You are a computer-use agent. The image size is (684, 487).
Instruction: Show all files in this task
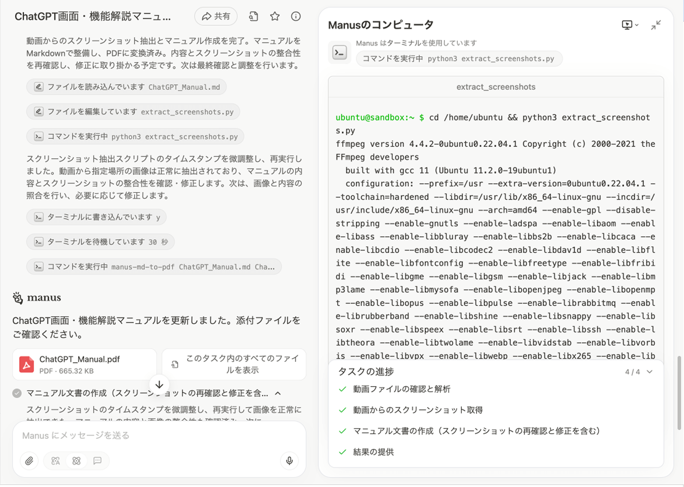pyautogui.click(x=234, y=365)
